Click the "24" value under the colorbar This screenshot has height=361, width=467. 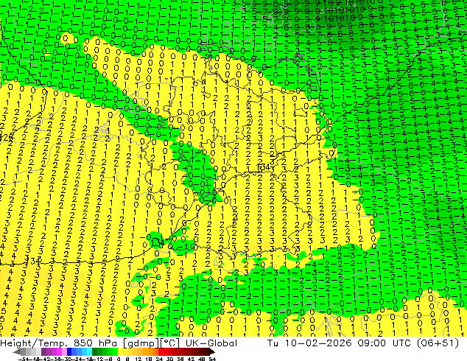(x=159, y=359)
